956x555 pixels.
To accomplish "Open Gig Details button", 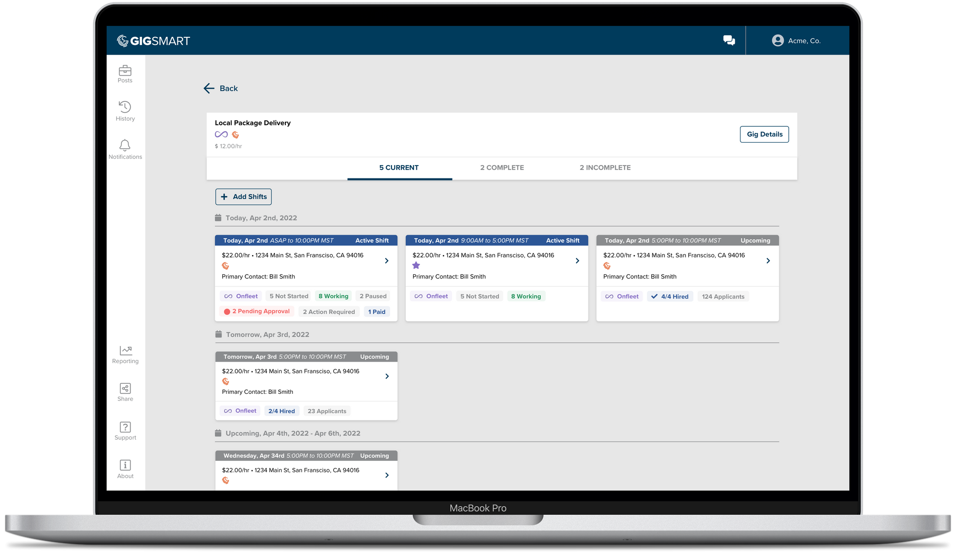I will point(764,134).
